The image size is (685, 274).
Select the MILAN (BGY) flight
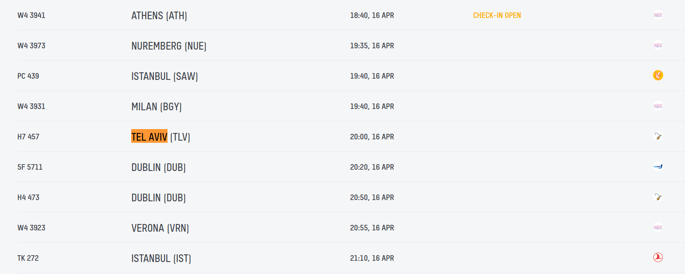click(156, 107)
